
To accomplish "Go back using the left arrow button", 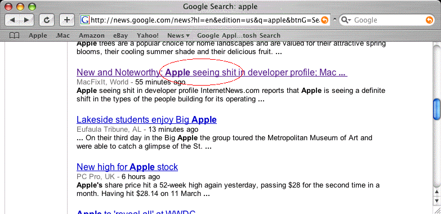I will point(12,20).
